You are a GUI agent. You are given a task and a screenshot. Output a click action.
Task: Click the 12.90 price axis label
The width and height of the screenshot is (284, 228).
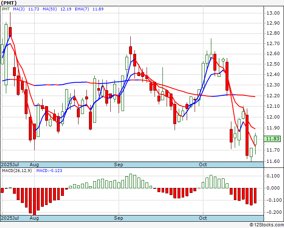(273, 23)
